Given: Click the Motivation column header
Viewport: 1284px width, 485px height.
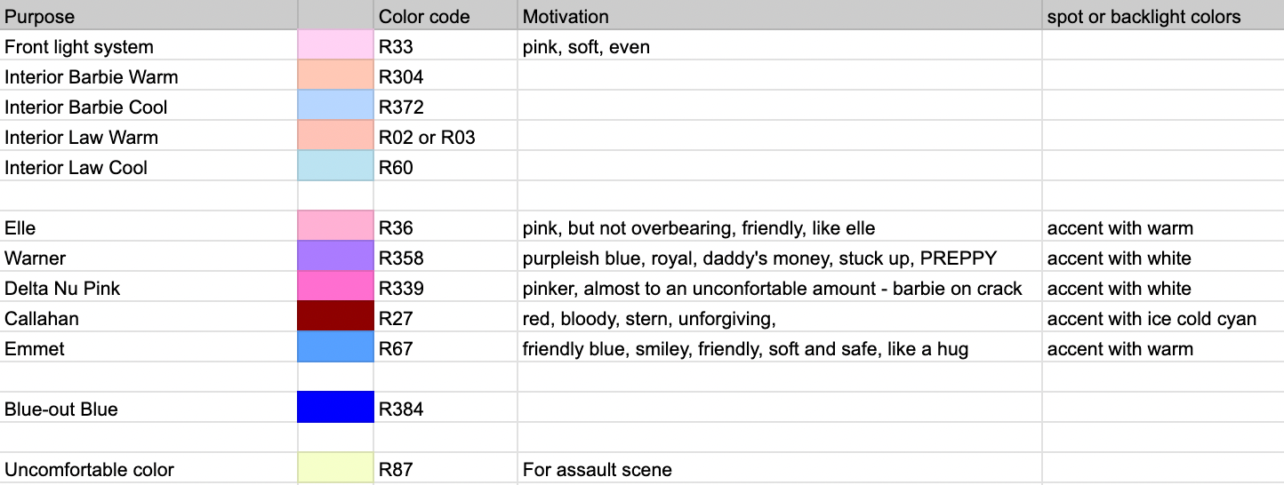Looking at the screenshot, I should click(x=780, y=16).
